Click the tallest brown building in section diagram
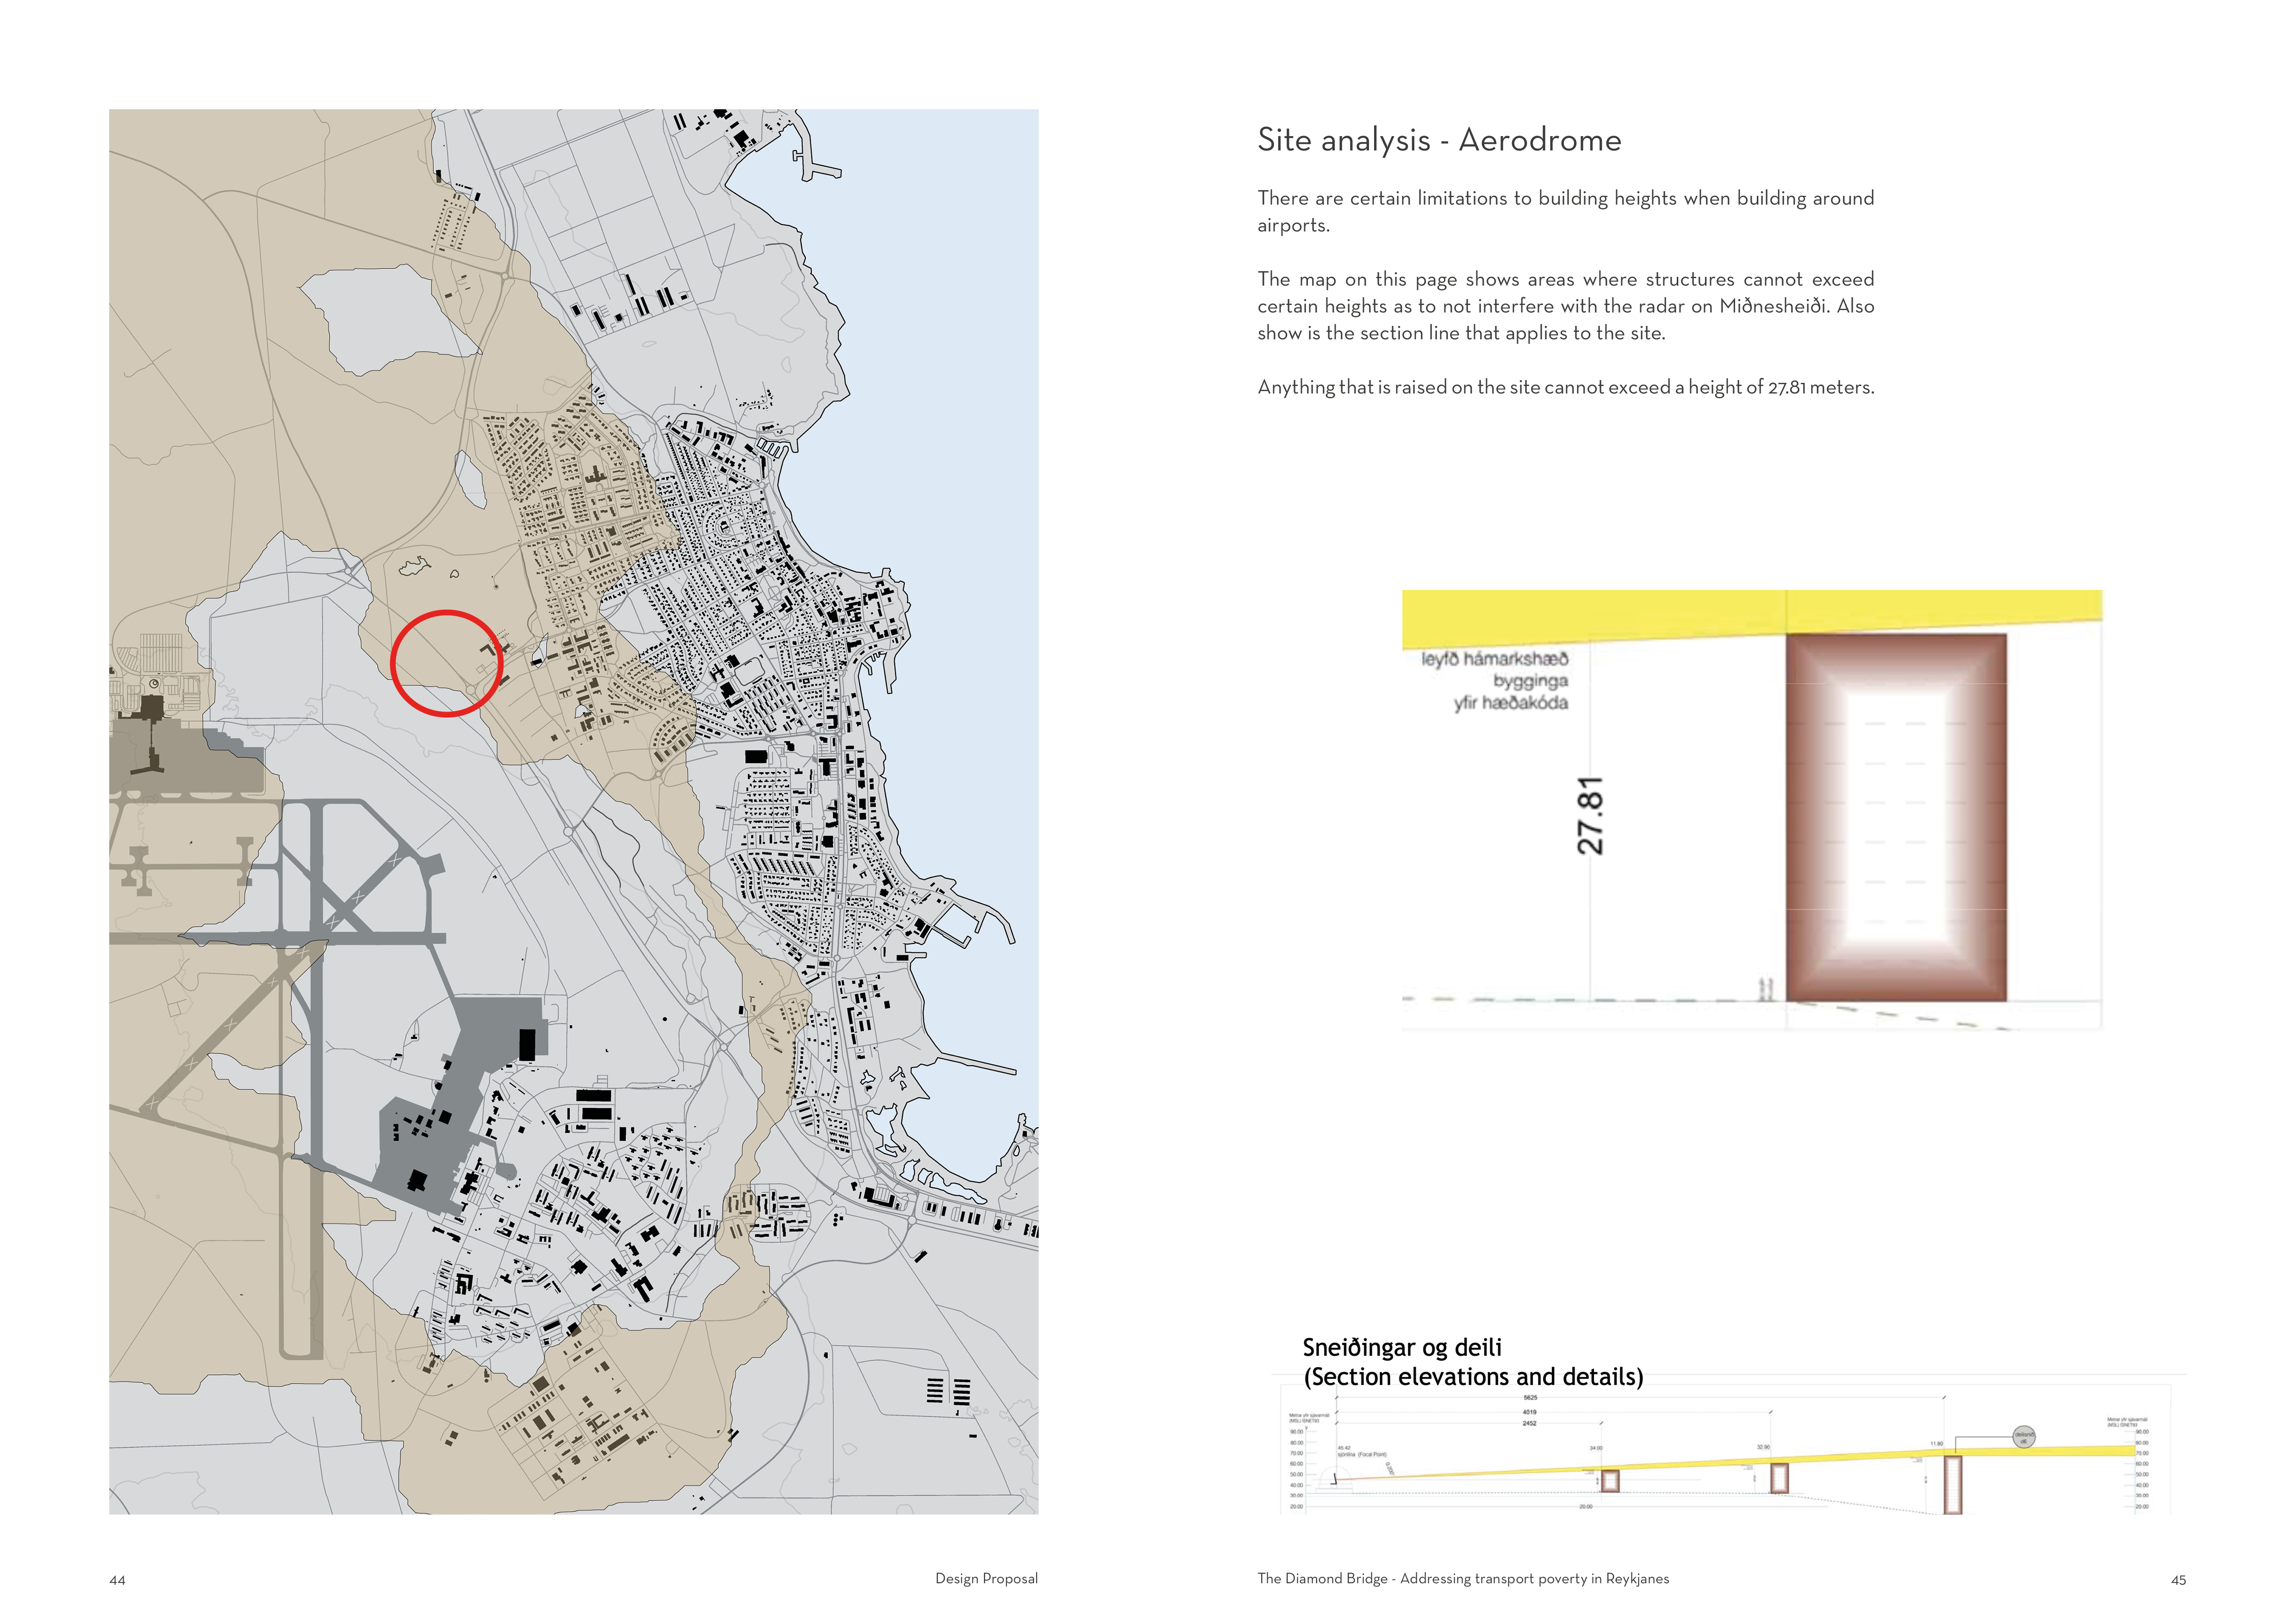The image size is (2296, 1624). (1952, 1485)
